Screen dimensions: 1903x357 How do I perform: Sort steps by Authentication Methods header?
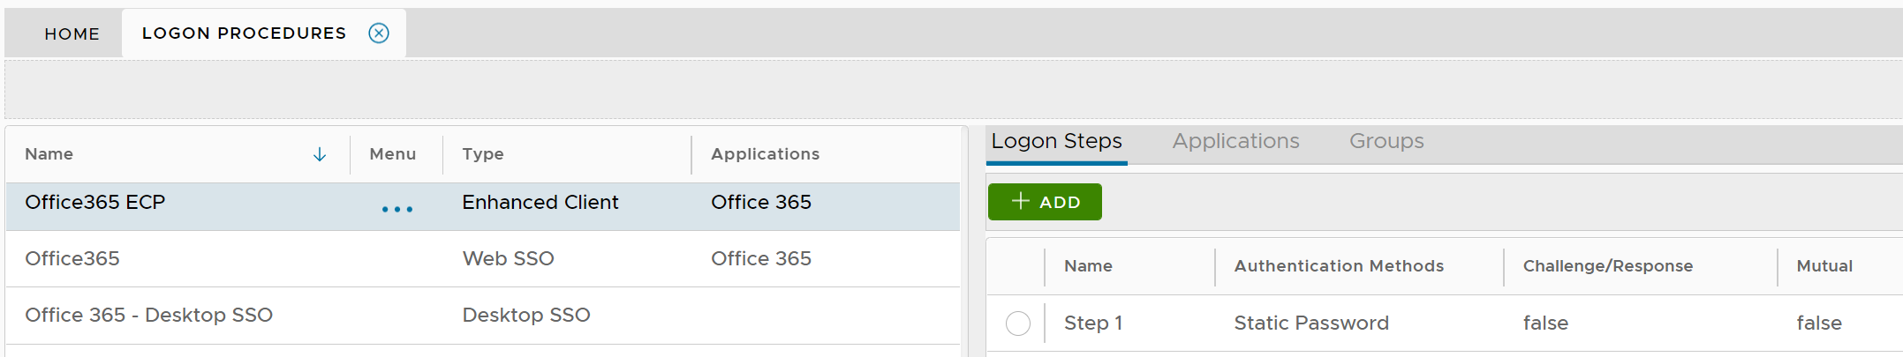click(1339, 266)
